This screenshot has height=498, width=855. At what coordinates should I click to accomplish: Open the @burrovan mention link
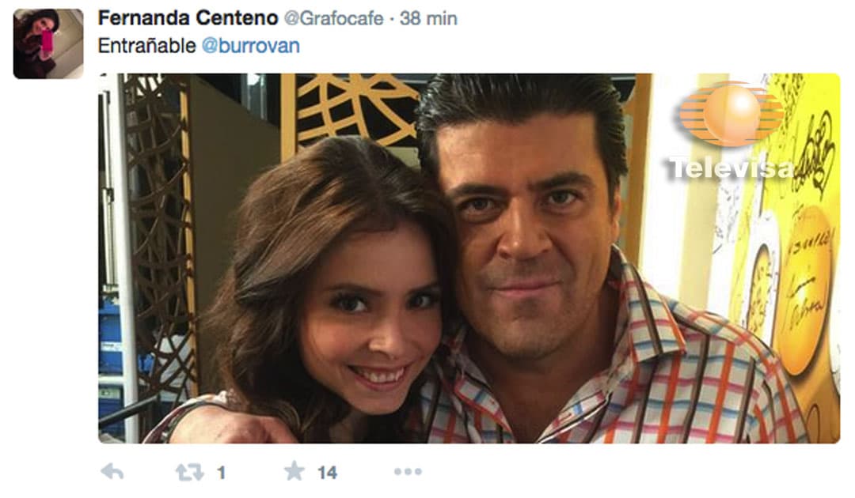tap(251, 46)
